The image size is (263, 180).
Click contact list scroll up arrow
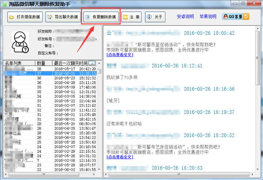99,63
